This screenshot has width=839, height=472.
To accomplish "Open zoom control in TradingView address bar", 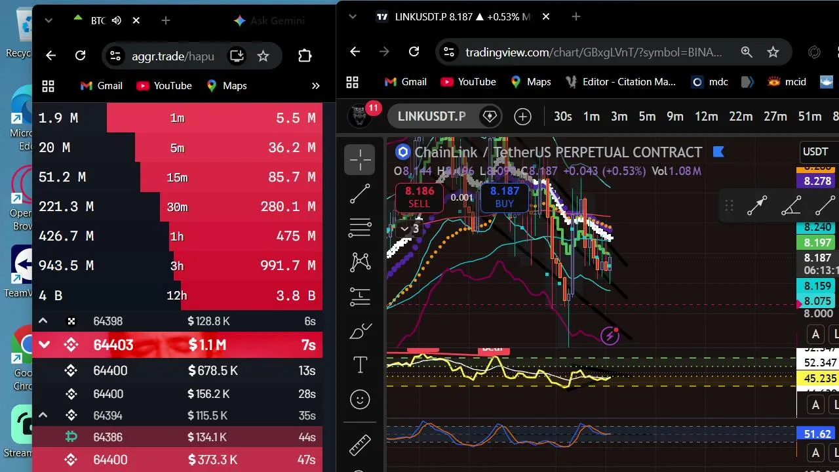I will (747, 52).
